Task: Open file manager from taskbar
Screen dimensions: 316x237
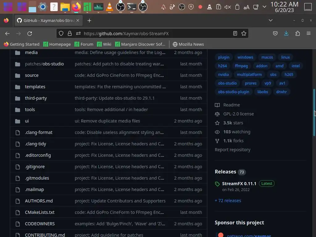Action: [65, 7]
